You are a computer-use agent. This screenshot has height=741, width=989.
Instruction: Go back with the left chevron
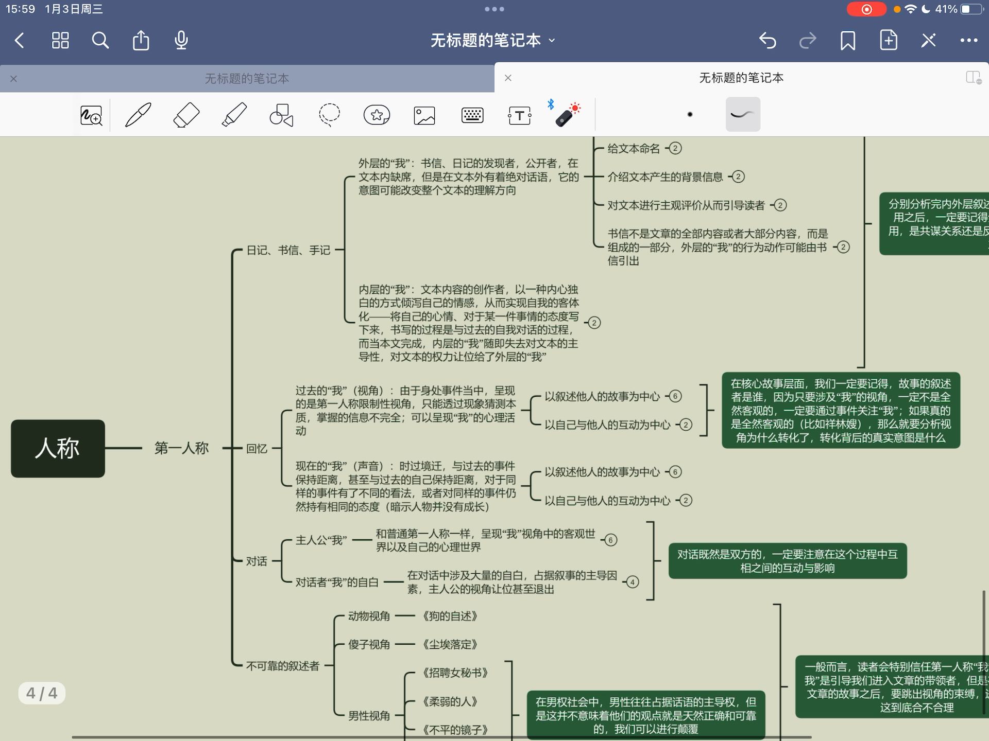click(20, 40)
